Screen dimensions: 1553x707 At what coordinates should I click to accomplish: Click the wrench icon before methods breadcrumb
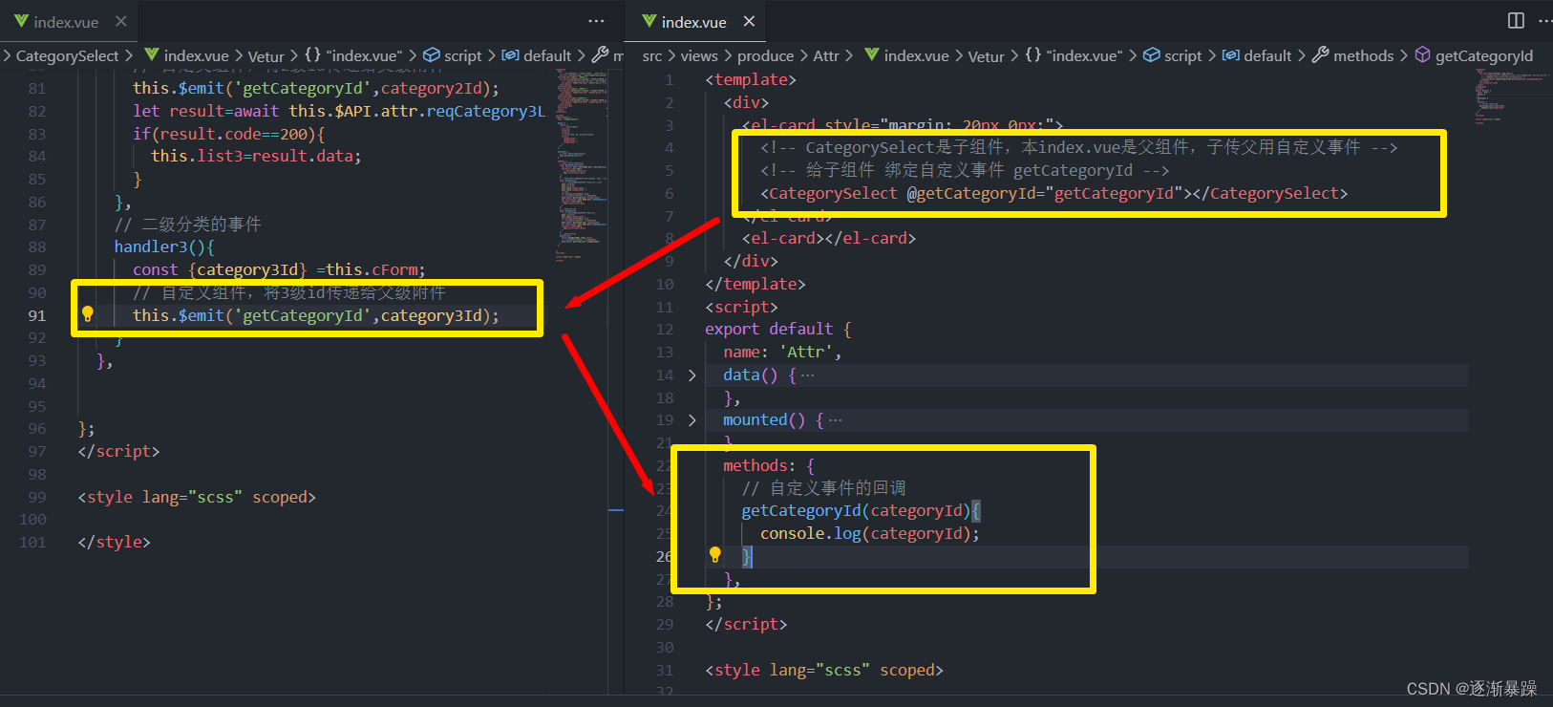click(x=1320, y=55)
